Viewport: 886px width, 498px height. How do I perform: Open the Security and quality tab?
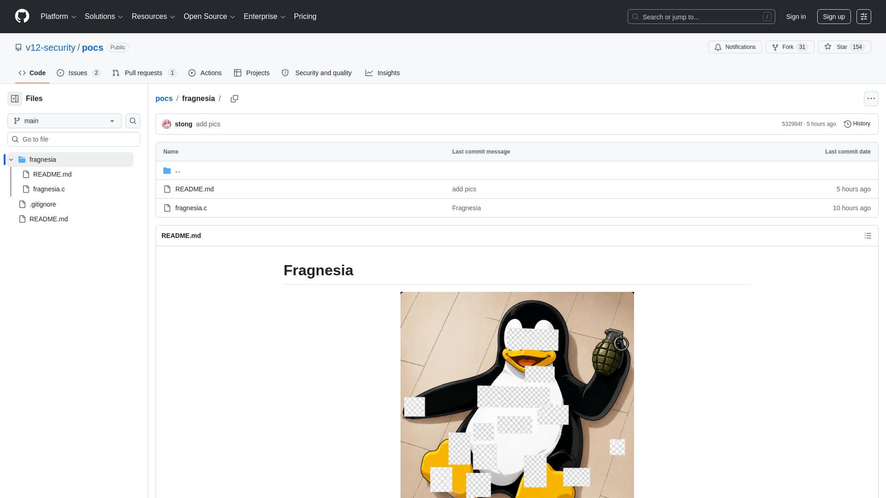(x=317, y=73)
